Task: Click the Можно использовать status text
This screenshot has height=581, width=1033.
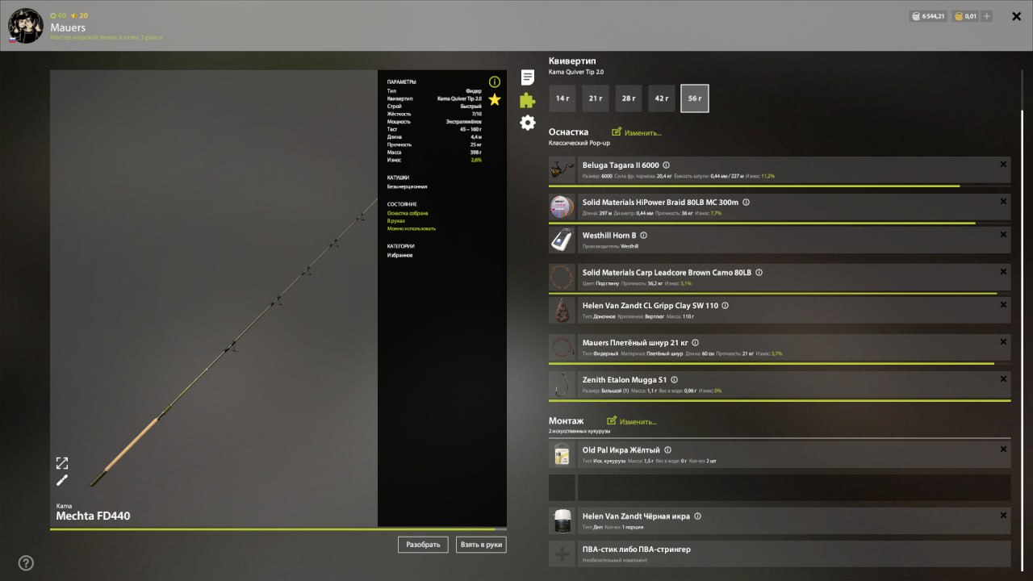Action: [411, 228]
